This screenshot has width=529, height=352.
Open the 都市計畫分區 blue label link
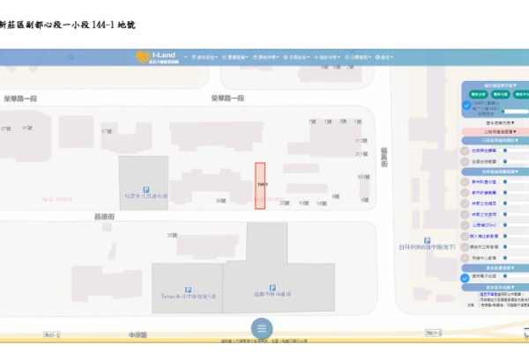[484, 182]
